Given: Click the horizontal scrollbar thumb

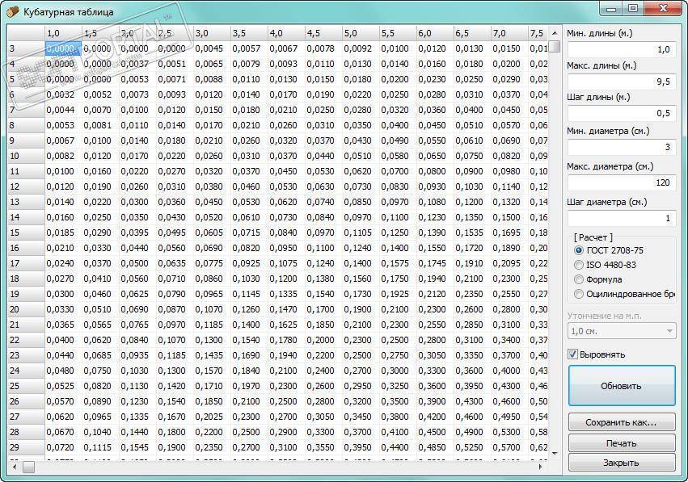Looking at the screenshot, I should coord(28,467).
